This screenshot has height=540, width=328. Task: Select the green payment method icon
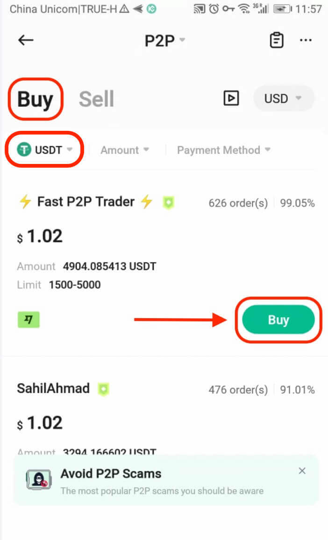(28, 320)
